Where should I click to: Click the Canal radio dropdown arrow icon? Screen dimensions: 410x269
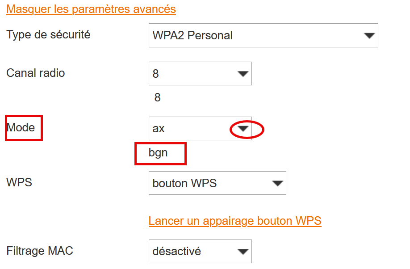coord(244,73)
